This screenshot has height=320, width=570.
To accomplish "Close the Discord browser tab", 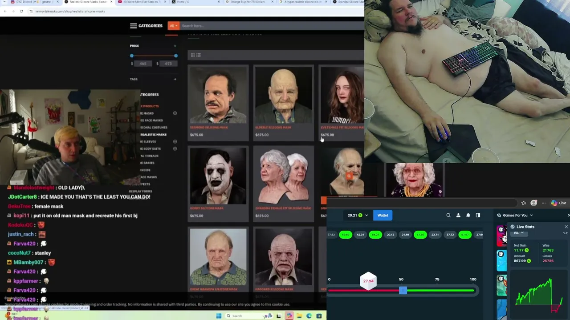I will pos(57,2).
